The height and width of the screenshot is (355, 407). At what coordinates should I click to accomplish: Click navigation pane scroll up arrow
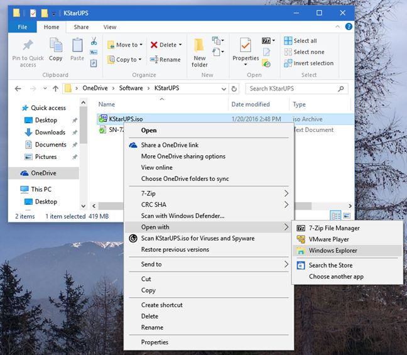tap(84, 102)
